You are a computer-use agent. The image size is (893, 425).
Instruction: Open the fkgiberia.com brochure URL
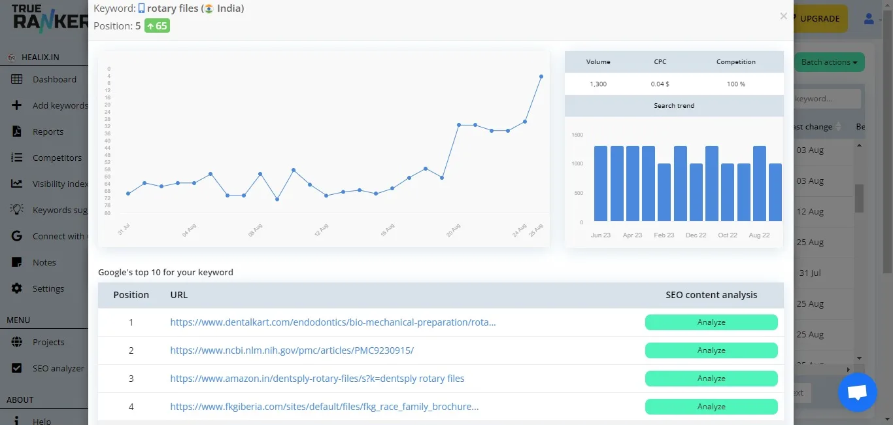point(325,407)
